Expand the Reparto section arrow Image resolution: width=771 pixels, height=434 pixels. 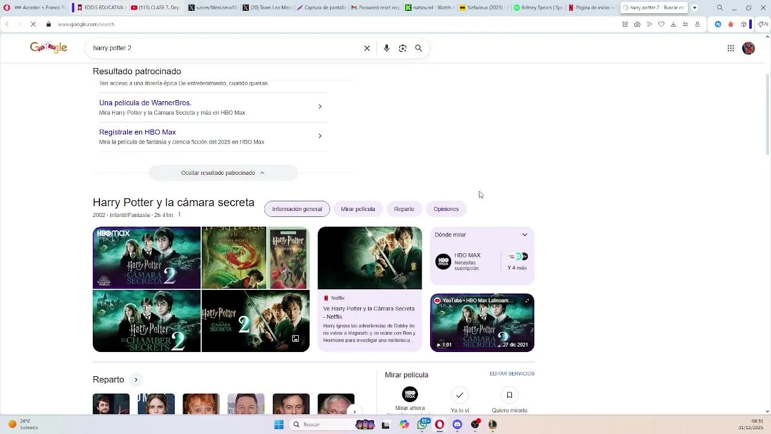(x=136, y=380)
